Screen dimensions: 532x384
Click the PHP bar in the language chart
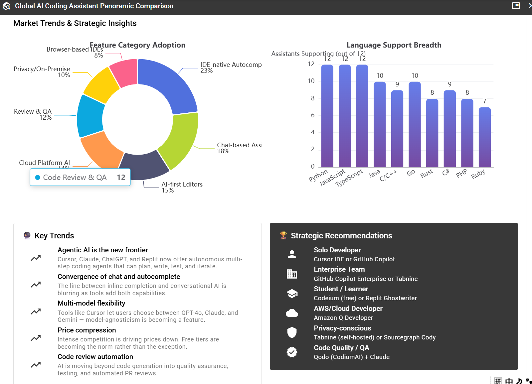(x=467, y=133)
